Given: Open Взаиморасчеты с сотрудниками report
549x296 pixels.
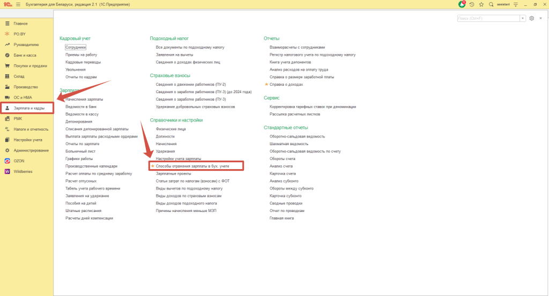Looking at the screenshot, I should [297, 47].
